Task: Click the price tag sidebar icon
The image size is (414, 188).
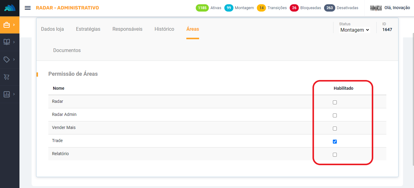Action: pyautogui.click(x=7, y=59)
